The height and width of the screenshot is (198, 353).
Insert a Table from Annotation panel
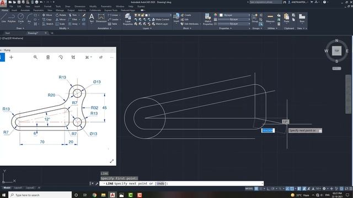113,24
